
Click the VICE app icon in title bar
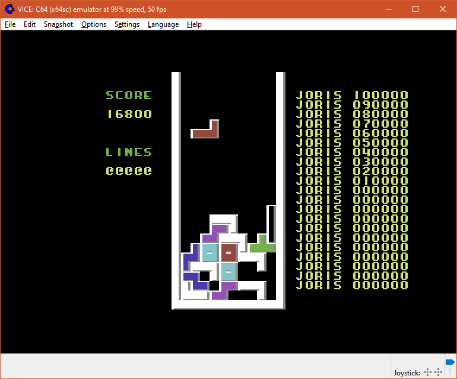[x=10, y=9]
